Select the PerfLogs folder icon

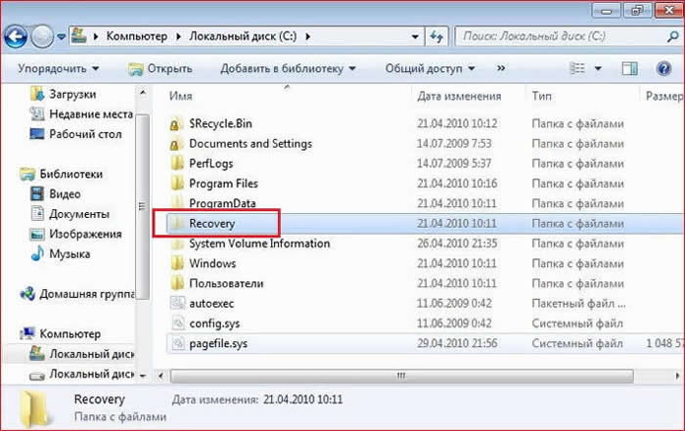(177, 163)
